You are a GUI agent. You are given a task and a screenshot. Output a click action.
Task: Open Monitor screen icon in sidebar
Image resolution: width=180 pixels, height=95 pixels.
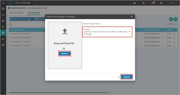(3, 15)
